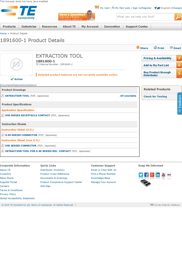Open the About TE menu
Image resolution: width=182 pixels, height=258 pixels.
click(69, 26)
